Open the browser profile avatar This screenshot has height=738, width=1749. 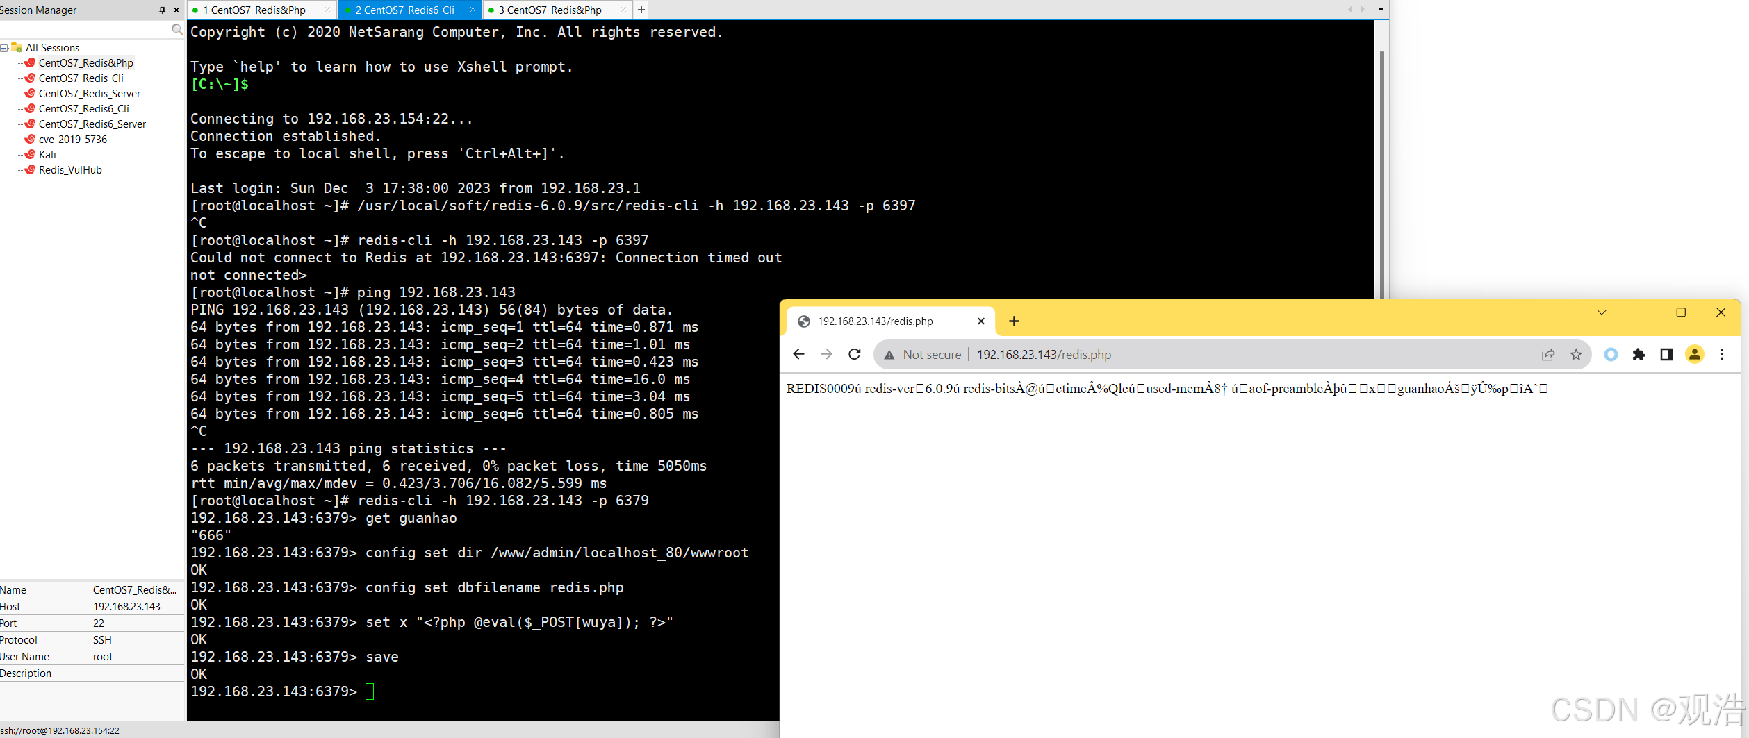[1695, 355]
